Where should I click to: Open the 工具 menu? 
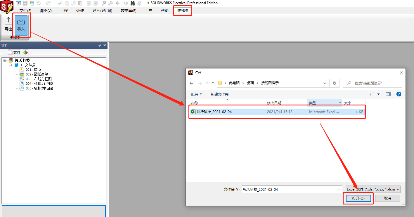click(x=149, y=10)
